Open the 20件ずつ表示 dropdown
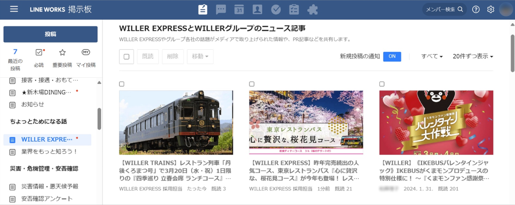 point(473,56)
